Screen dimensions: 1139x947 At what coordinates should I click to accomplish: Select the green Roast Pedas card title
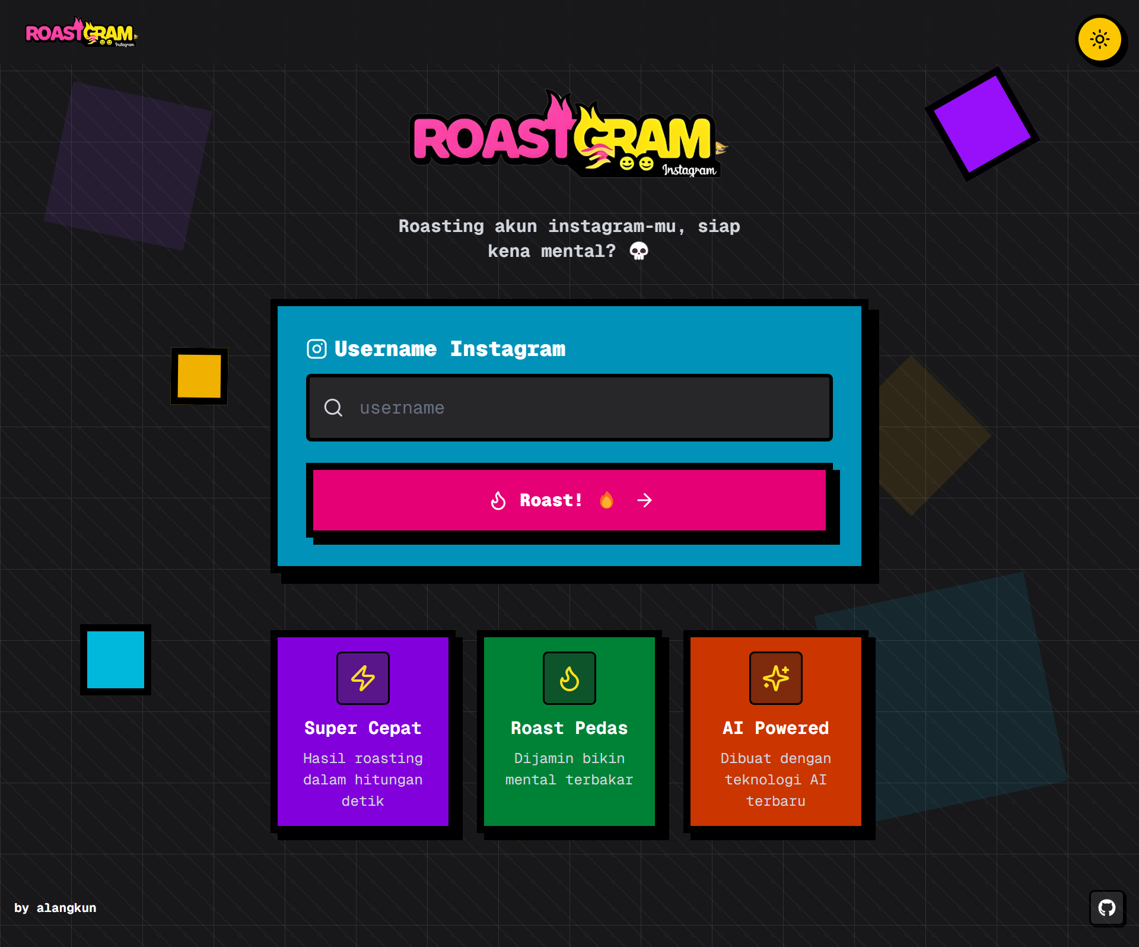click(569, 728)
